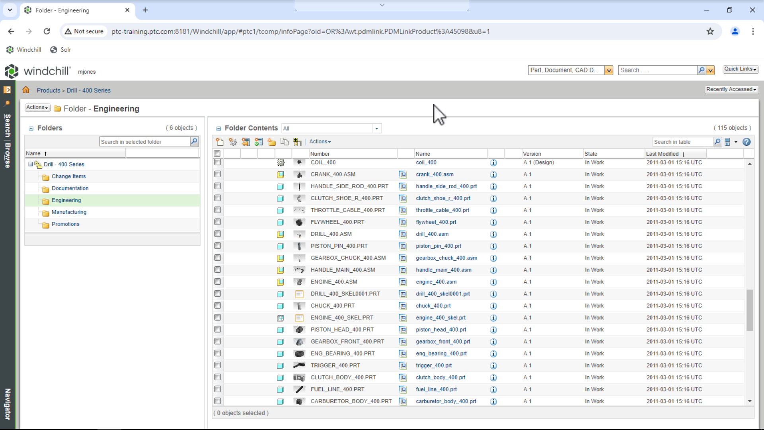Open info icon for flywheel_400.prt
Image resolution: width=764 pixels, height=430 pixels.
[493, 222]
